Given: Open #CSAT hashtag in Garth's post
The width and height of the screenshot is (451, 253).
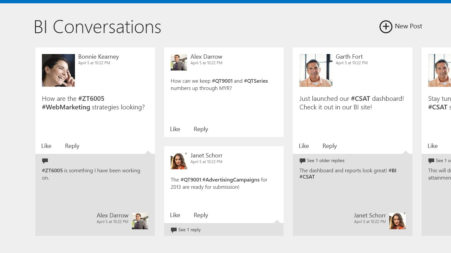Looking at the screenshot, I should [x=361, y=98].
